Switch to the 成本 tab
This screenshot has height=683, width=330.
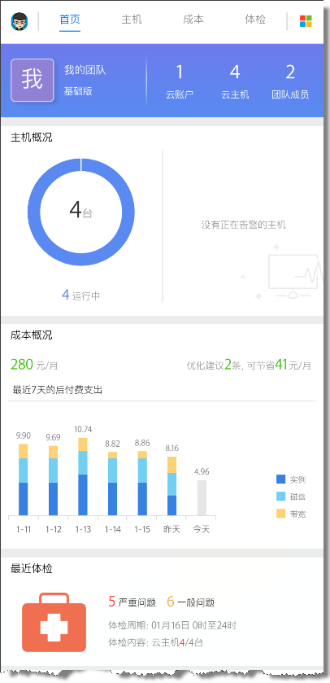point(193,20)
